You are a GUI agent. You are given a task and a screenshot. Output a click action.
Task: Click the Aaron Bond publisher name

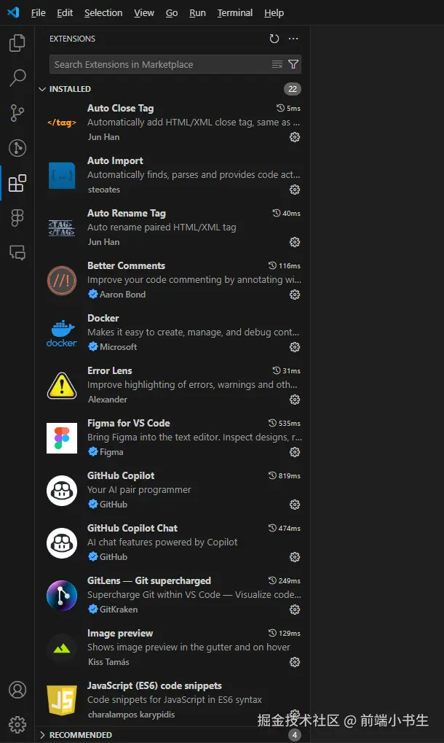point(122,295)
